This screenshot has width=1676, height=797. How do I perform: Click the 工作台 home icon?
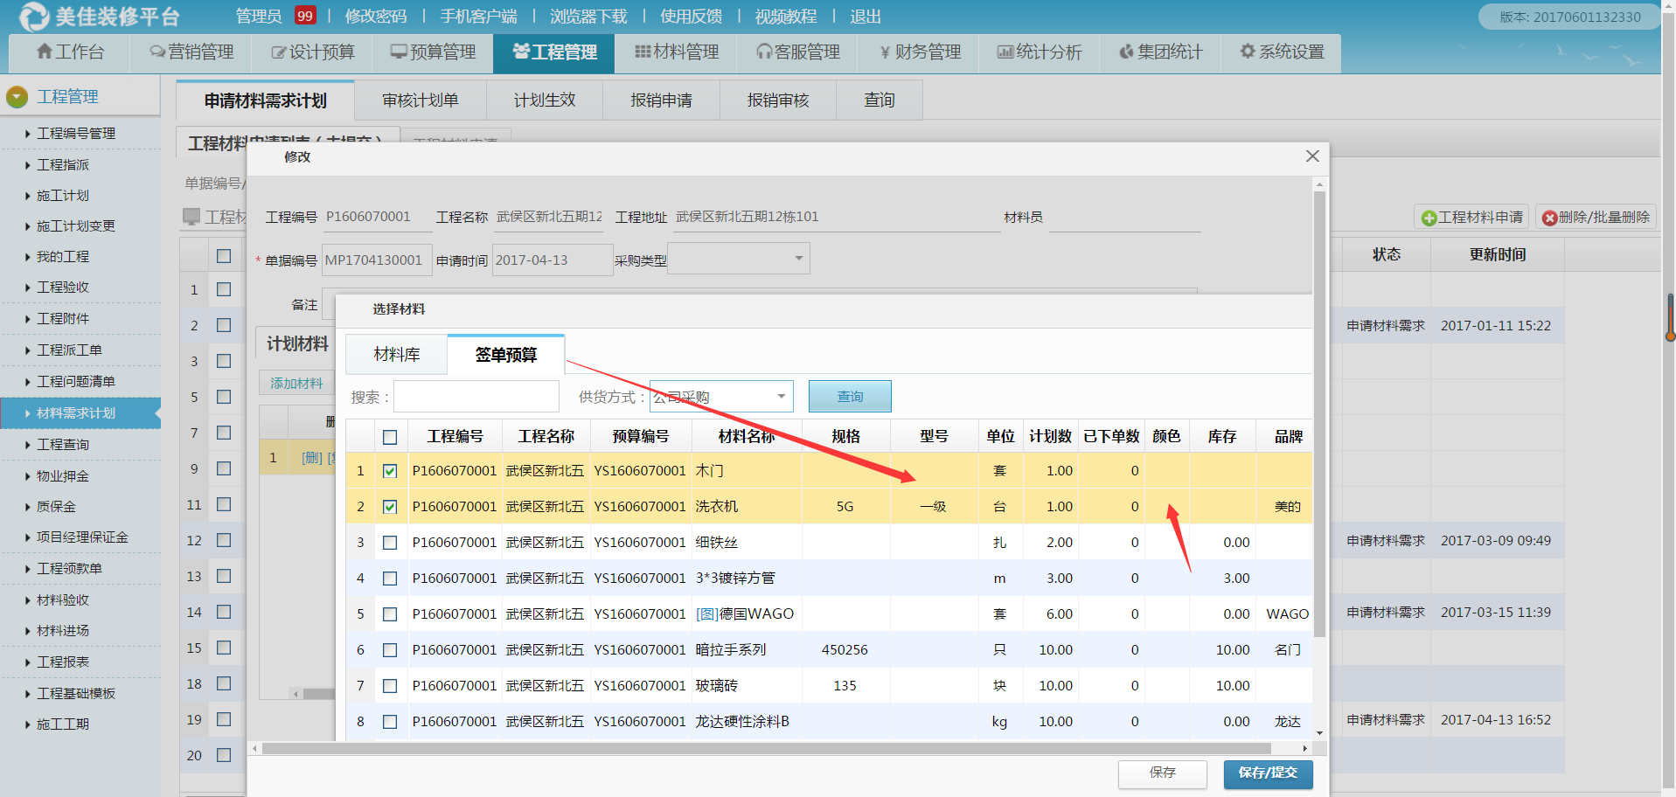click(45, 52)
